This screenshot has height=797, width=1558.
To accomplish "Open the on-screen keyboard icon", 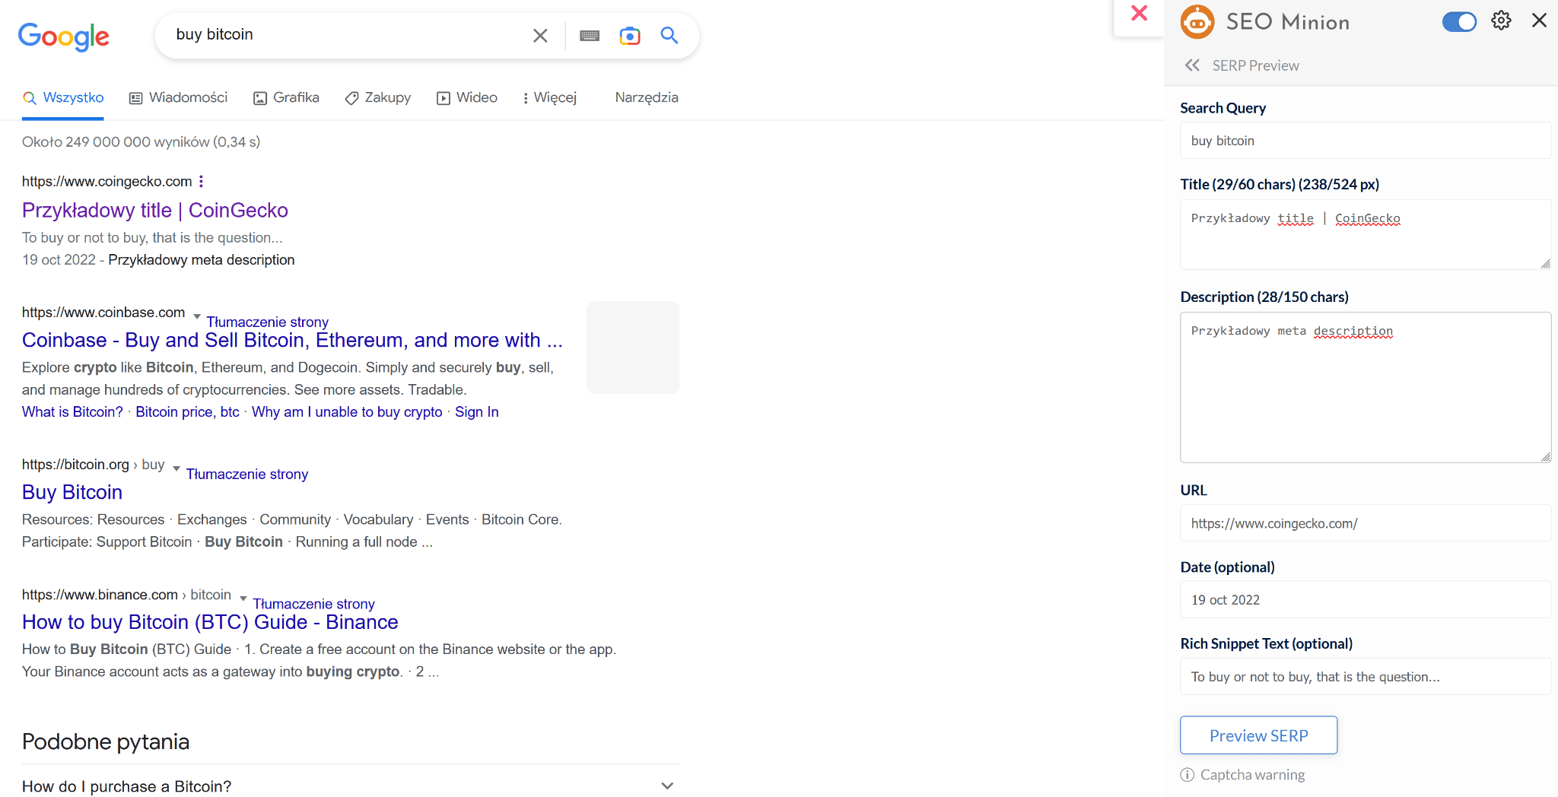I will coord(590,35).
